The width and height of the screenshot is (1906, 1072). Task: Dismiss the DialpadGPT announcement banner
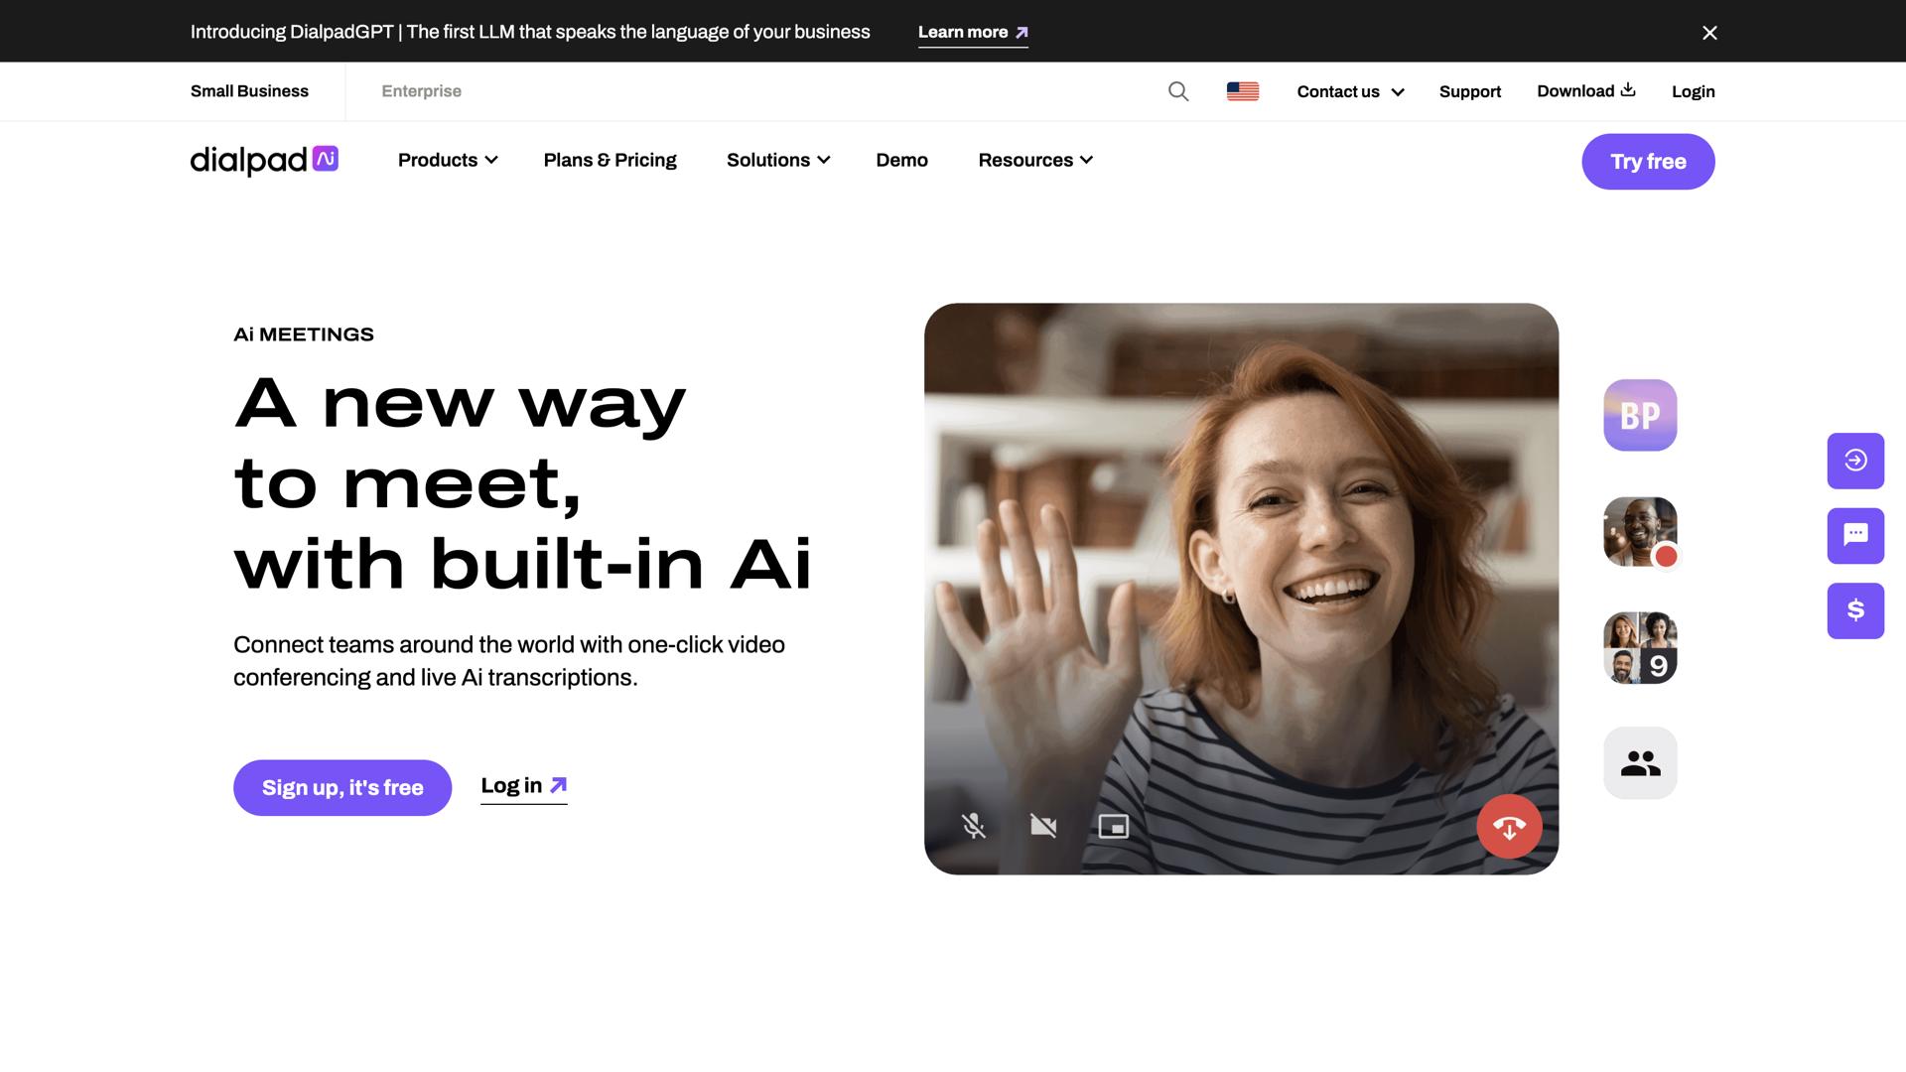[x=1709, y=33]
